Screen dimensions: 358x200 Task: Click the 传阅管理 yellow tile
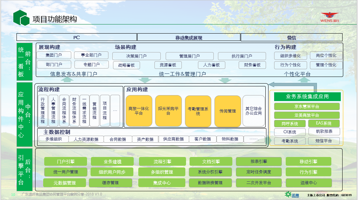[x=227, y=111]
